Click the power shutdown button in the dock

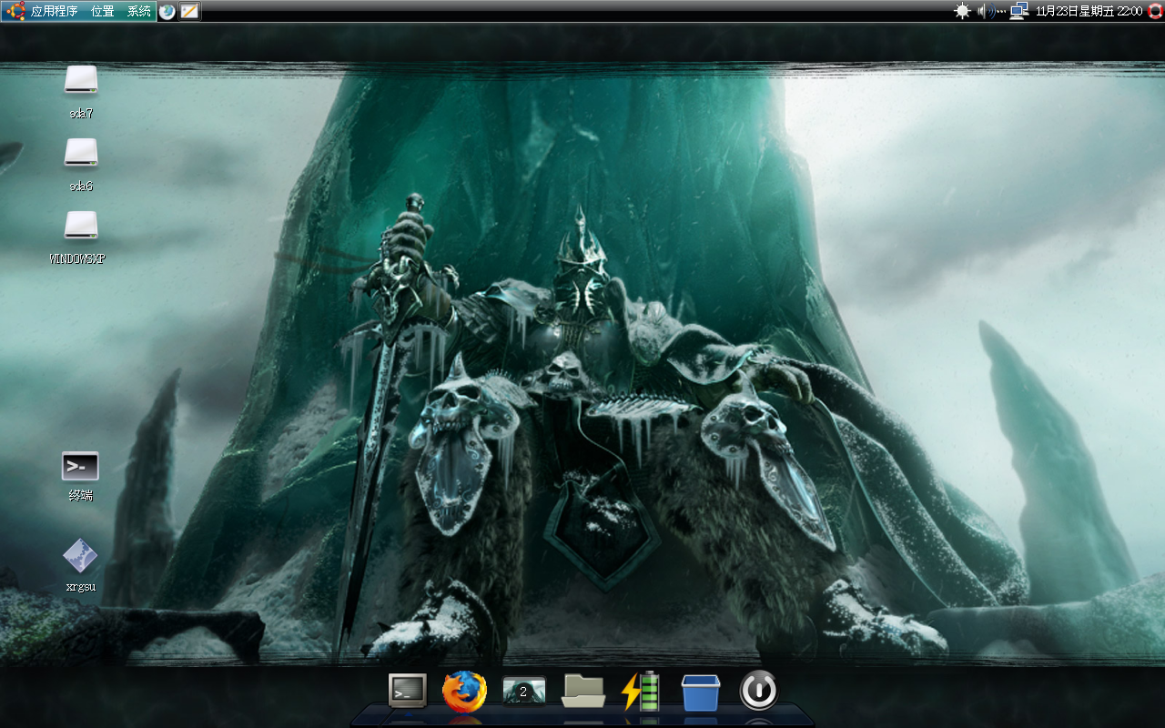[759, 692]
